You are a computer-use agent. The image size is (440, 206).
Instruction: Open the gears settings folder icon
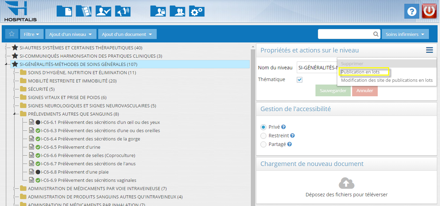coord(196,11)
